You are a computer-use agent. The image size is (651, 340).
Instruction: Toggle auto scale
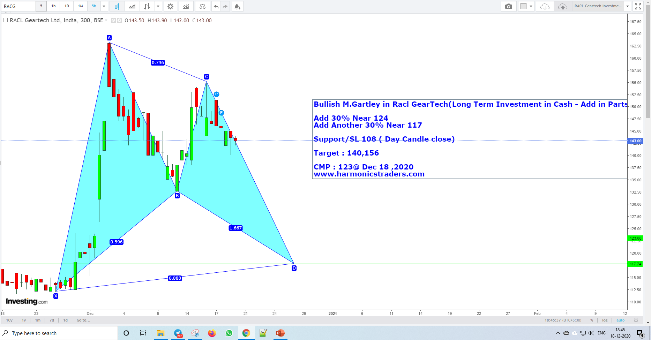coord(620,320)
